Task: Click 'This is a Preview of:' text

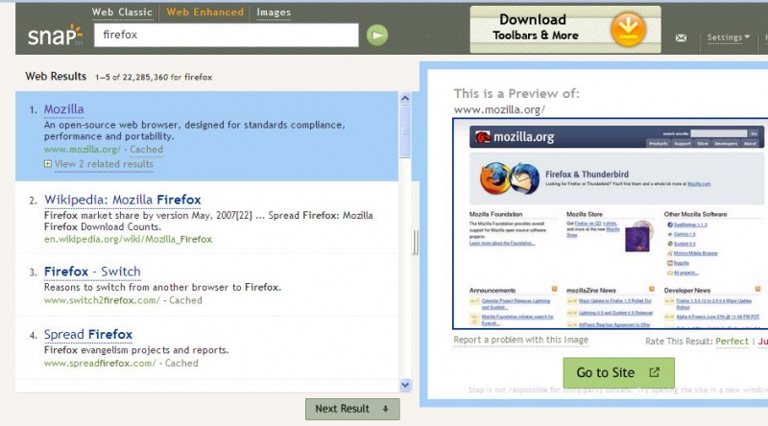Action: pyautogui.click(x=516, y=93)
